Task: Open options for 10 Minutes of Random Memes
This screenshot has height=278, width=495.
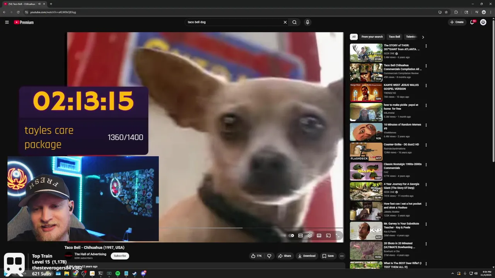Action: tap(426, 125)
